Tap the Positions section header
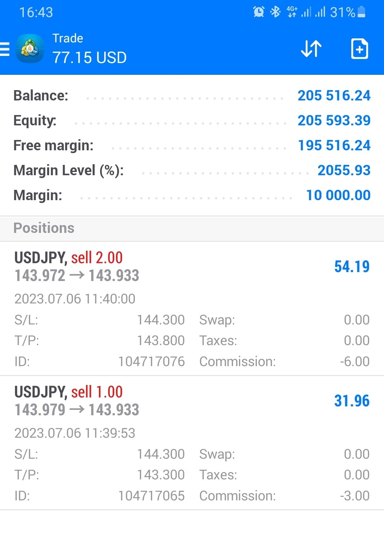Viewport: 384px width, 557px height. [192, 228]
